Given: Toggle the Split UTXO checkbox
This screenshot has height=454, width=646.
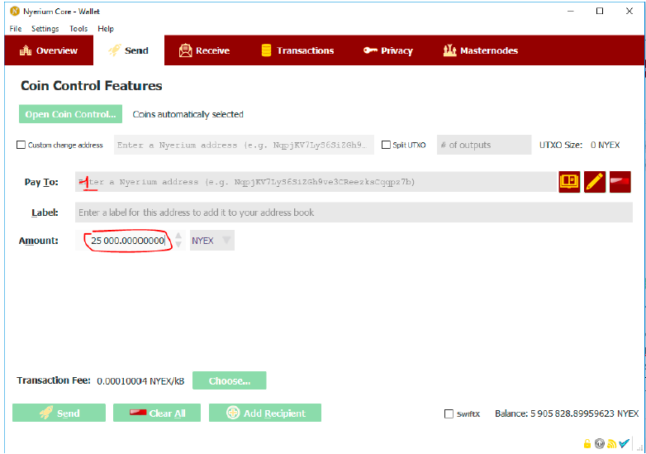Looking at the screenshot, I should click(x=386, y=145).
